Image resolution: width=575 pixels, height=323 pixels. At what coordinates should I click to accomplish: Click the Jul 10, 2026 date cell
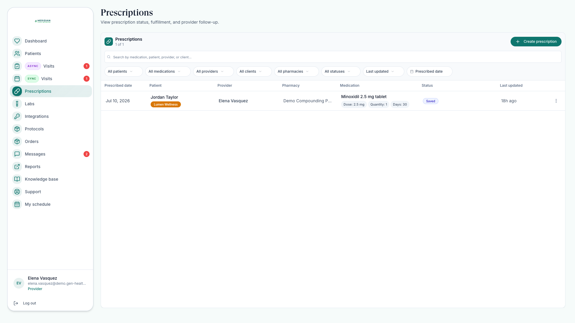pos(118,101)
